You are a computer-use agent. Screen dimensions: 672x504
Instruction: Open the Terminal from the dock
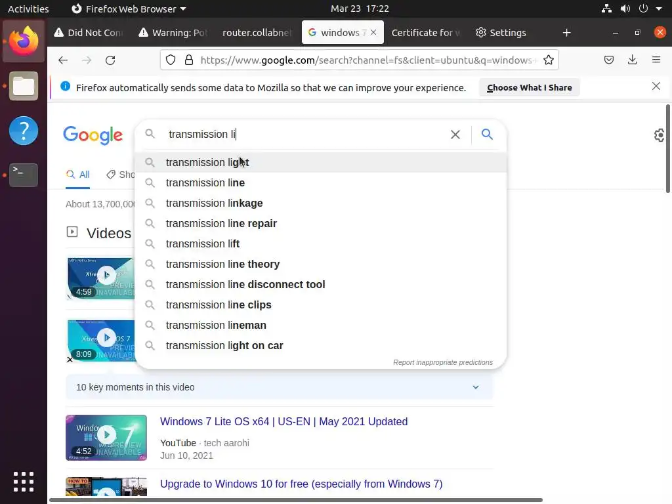click(x=24, y=175)
